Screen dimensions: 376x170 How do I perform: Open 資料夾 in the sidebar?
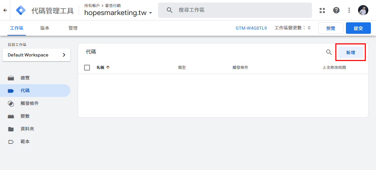pos(35,129)
